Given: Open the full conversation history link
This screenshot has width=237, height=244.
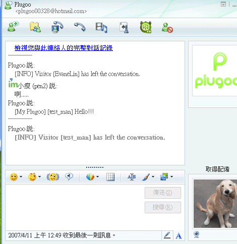Looking at the screenshot, I should [x=64, y=48].
